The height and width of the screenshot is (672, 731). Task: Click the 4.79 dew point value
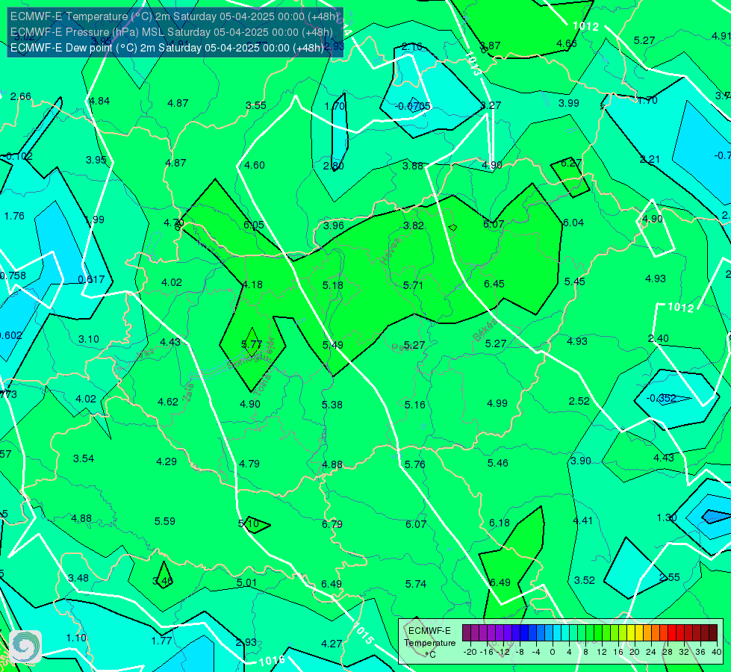(249, 464)
